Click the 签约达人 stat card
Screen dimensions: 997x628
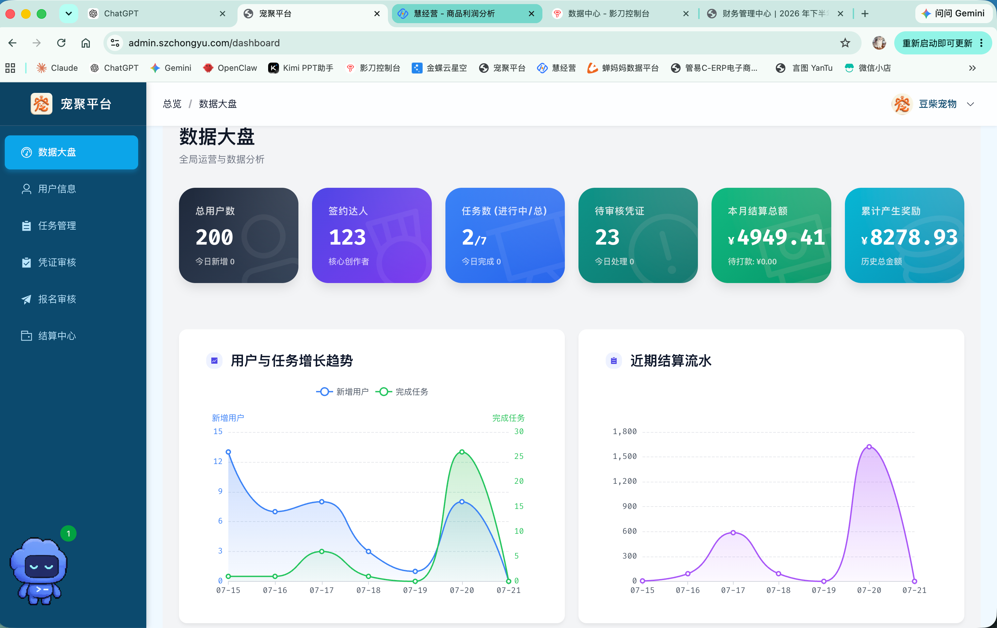click(x=372, y=235)
